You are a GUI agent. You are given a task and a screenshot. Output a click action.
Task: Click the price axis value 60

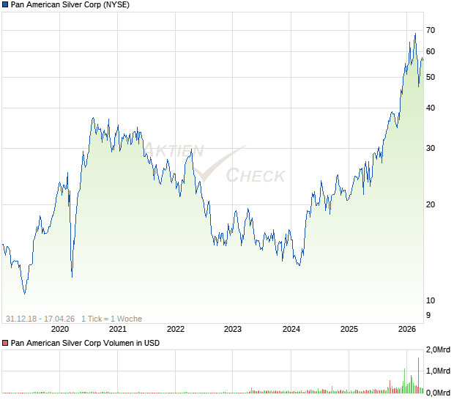[431, 52]
